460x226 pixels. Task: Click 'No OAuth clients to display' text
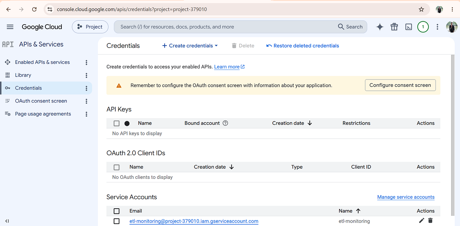[142, 177]
